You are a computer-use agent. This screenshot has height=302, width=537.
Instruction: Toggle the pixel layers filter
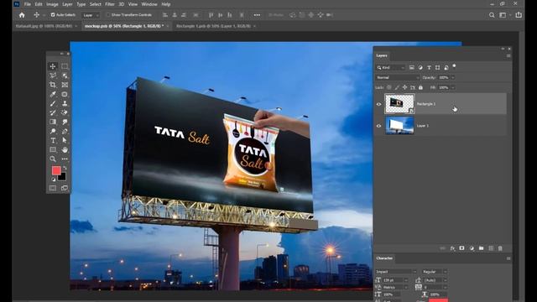click(412, 67)
